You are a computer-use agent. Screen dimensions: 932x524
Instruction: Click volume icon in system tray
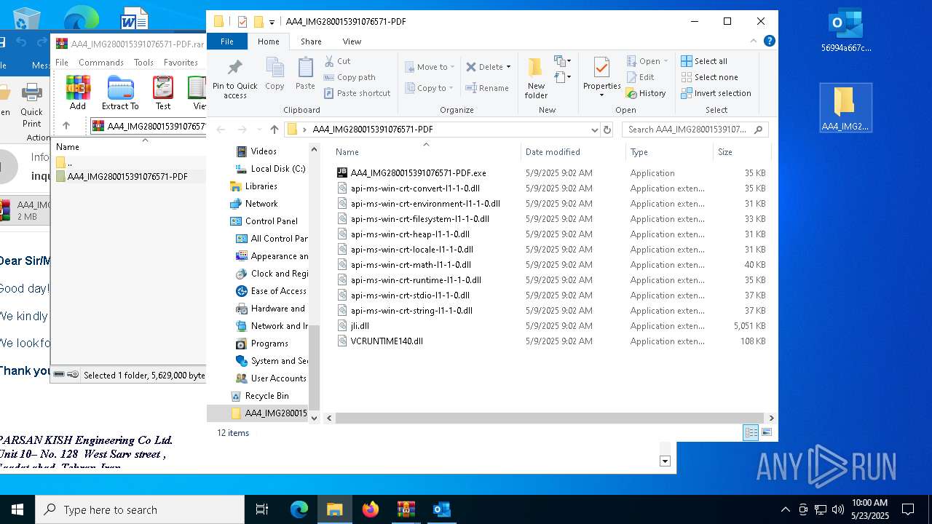point(838,509)
